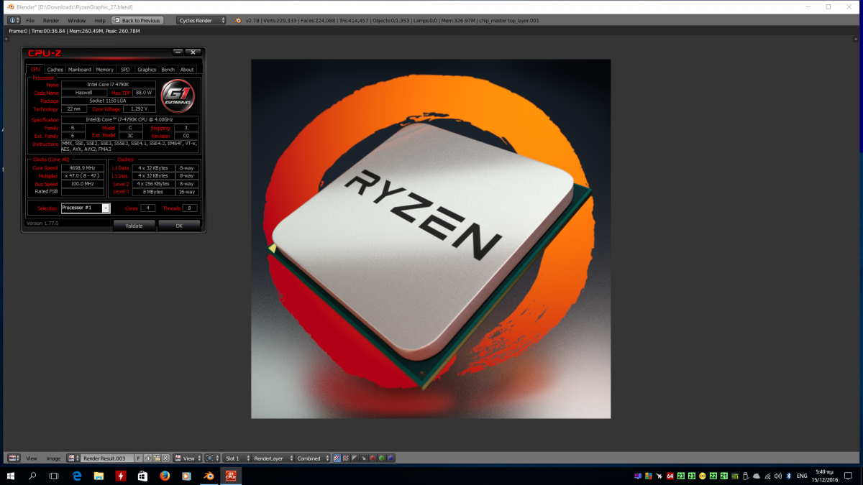Create new image with plus icon
The image size is (863, 485).
[148, 458]
